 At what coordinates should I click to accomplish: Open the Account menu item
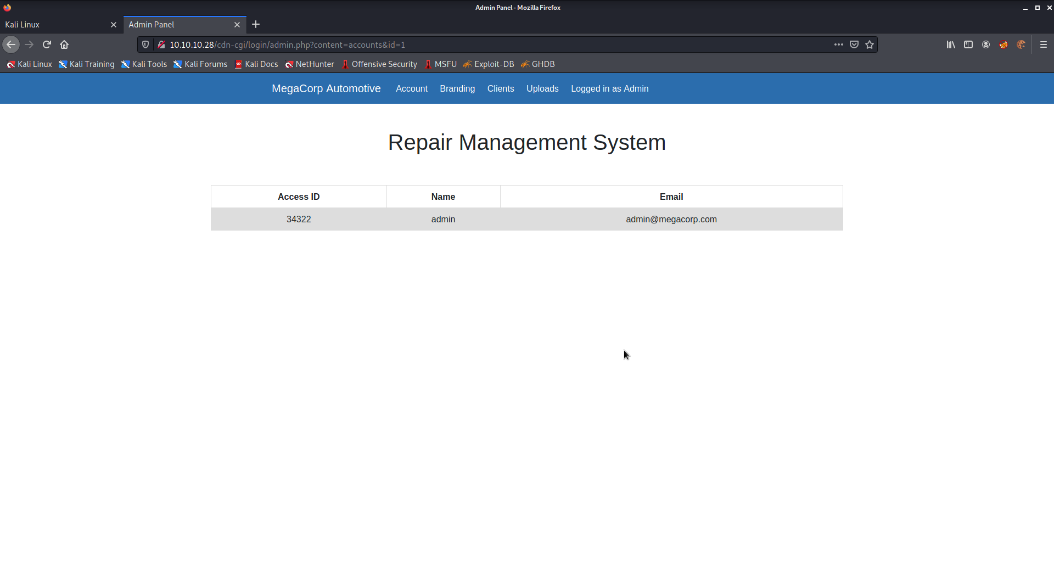412,88
